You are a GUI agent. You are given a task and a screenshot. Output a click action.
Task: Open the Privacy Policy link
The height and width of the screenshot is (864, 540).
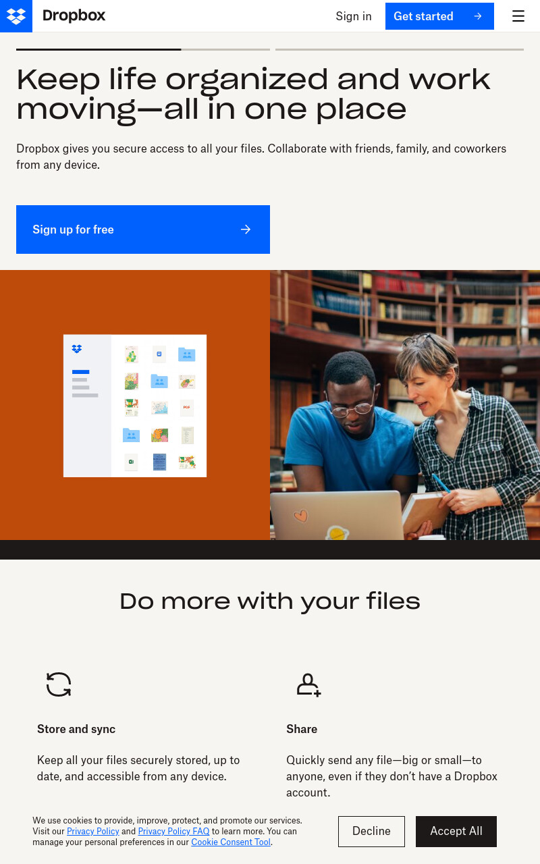coord(93,832)
